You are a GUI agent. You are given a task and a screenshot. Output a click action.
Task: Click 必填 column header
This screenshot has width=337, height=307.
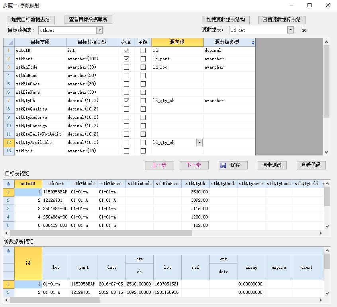coord(126,42)
